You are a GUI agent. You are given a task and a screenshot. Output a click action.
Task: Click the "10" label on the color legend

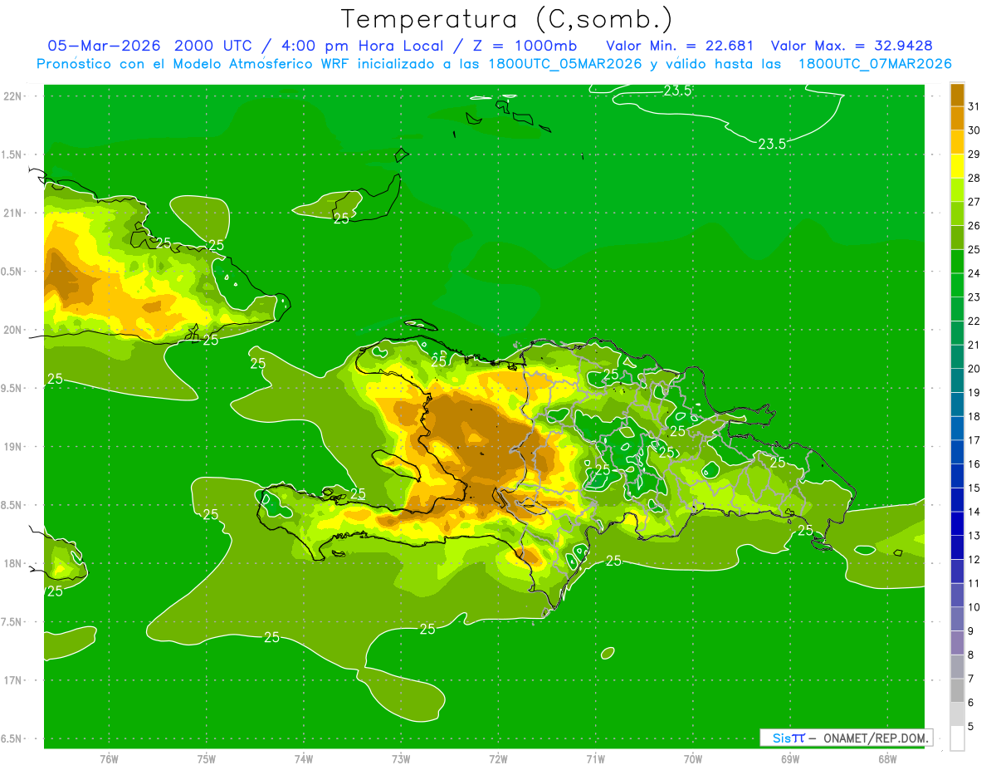click(974, 607)
